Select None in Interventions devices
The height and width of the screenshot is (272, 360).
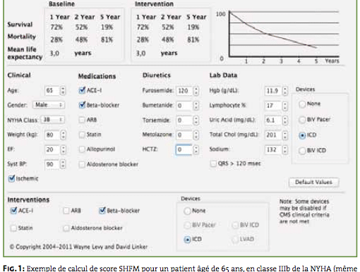[x=187, y=211]
